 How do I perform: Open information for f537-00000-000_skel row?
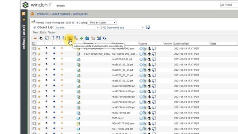click(x=141, y=54)
